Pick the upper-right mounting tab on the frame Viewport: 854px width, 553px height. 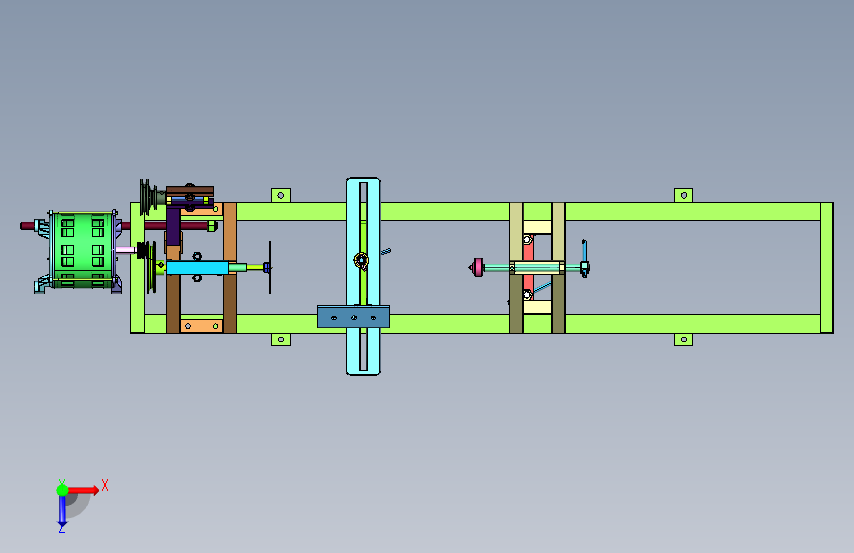[x=684, y=195]
